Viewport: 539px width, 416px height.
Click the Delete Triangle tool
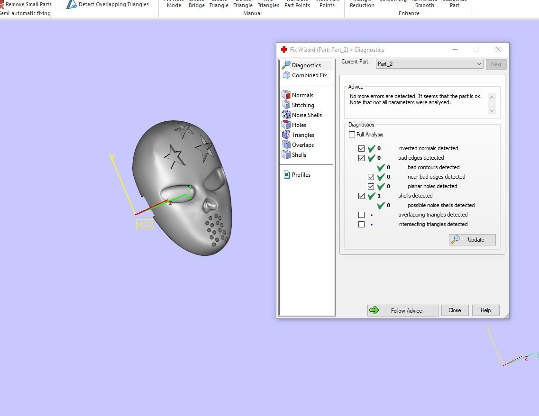pos(243,3)
